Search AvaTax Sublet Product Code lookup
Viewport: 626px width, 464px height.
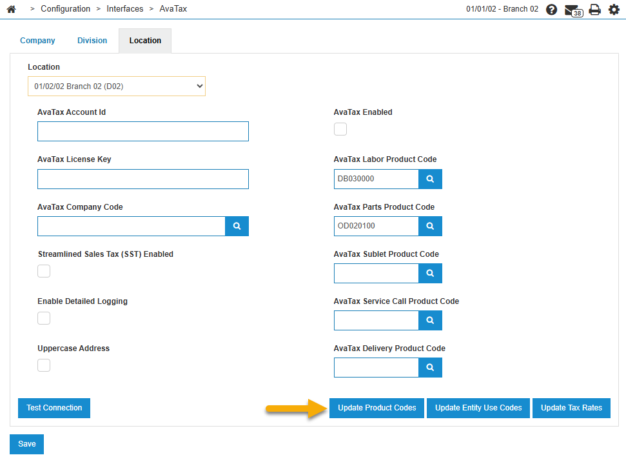tap(430, 274)
